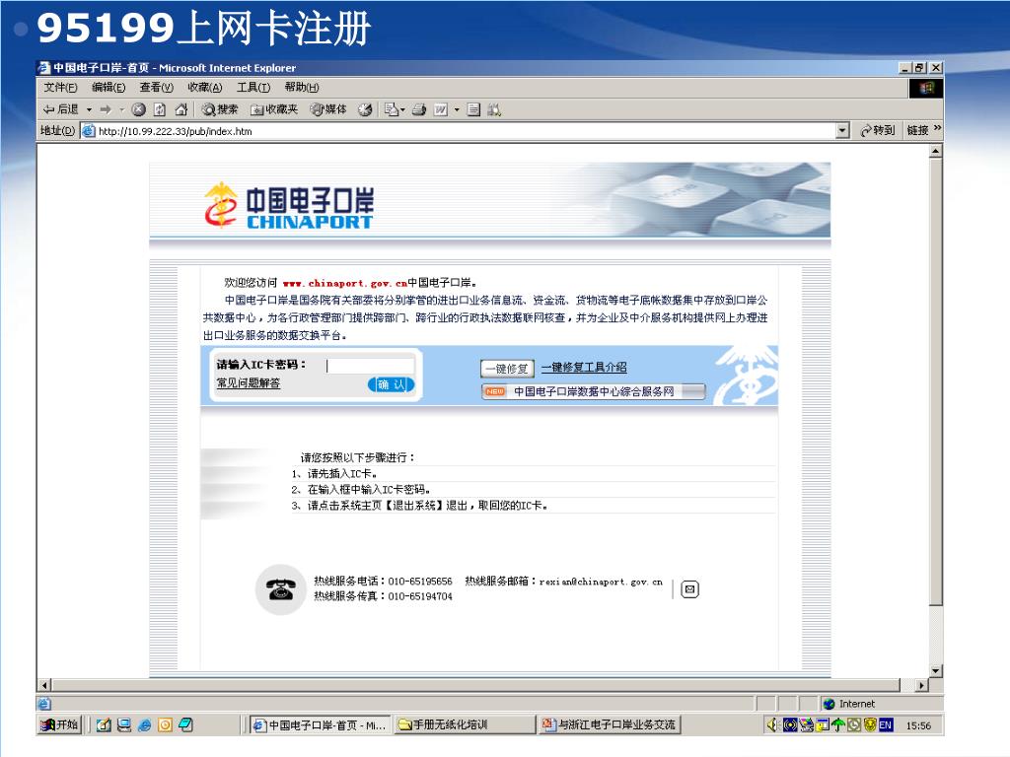Click the email envelope icon near hotline
This screenshot has height=757, width=1010.
click(x=689, y=589)
